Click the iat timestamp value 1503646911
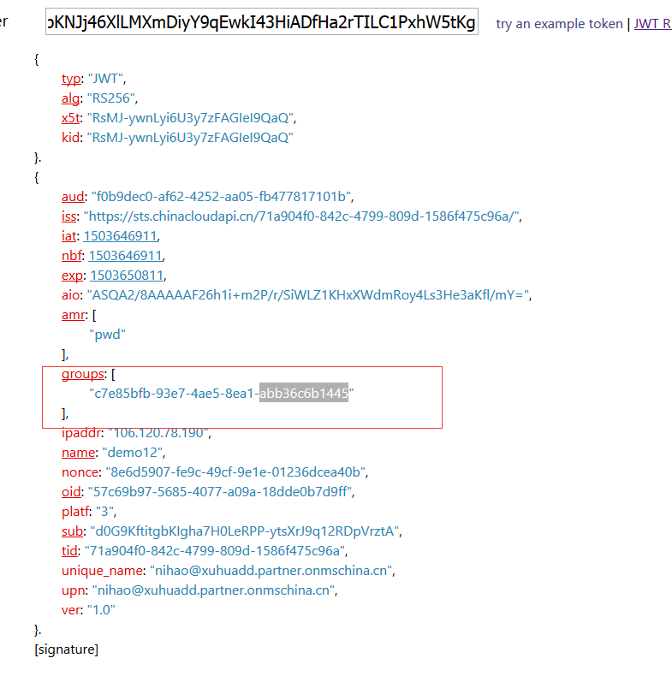 [120, 236]
